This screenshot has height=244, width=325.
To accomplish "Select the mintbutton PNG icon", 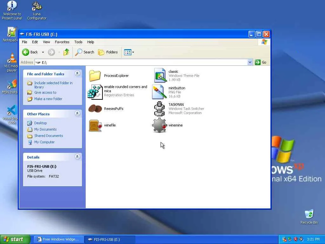I will (159, 92).
